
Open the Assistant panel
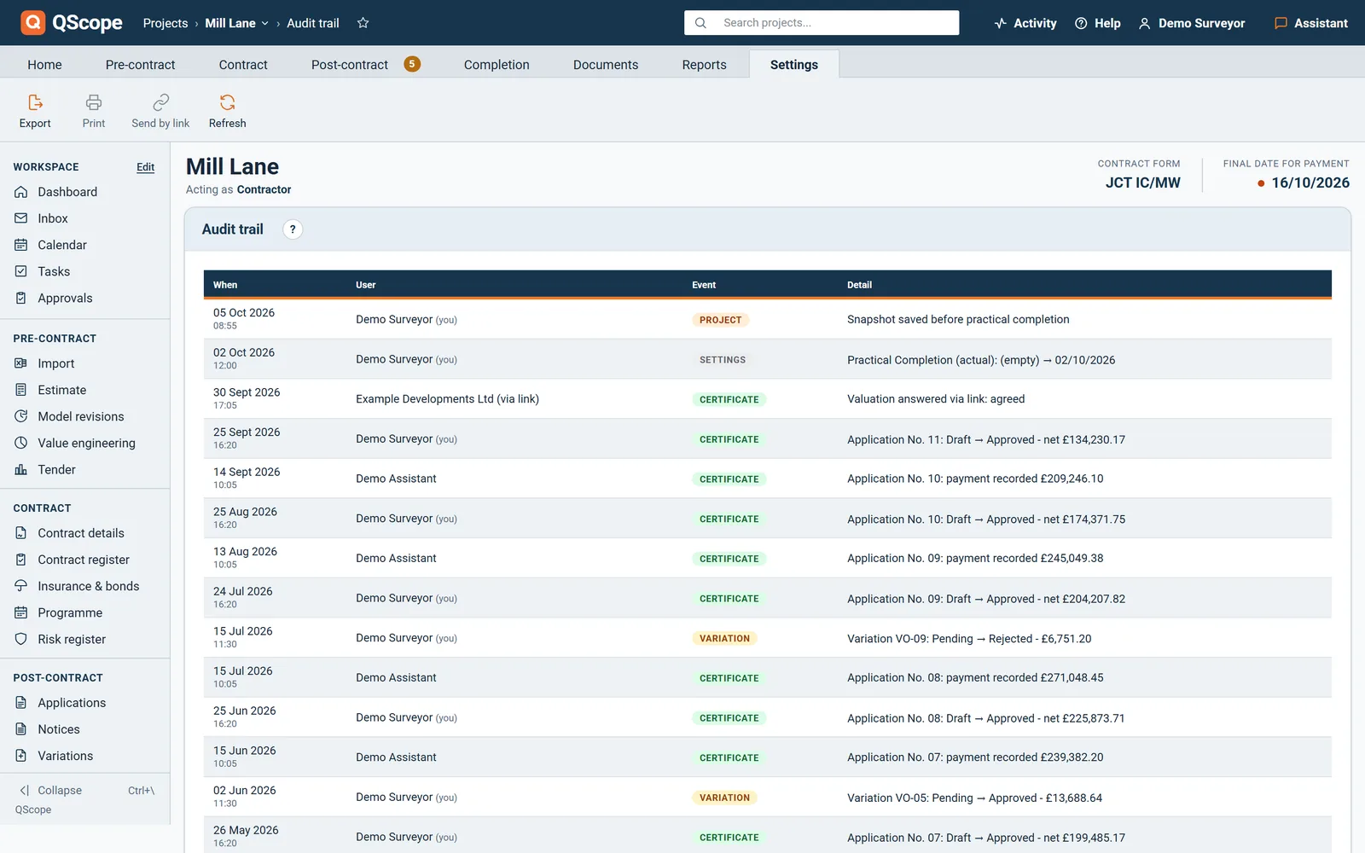[x=1310, y=23]
